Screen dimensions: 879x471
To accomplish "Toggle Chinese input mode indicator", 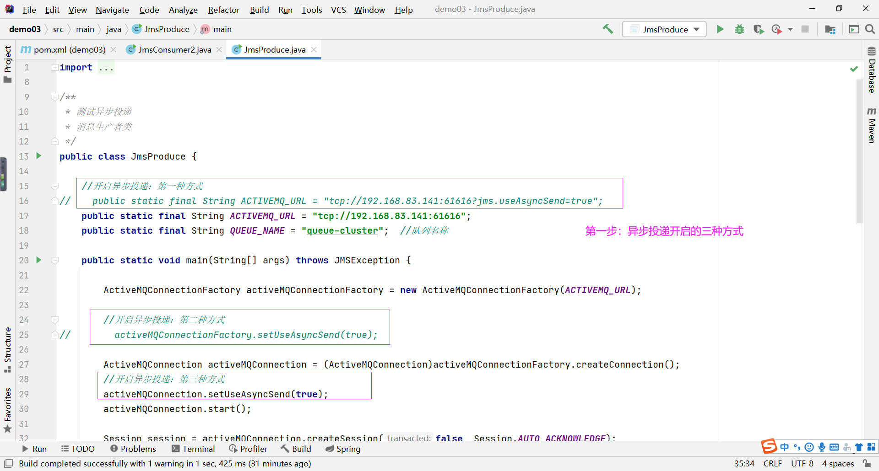I will pyautogui.click(x=785, y=447).
